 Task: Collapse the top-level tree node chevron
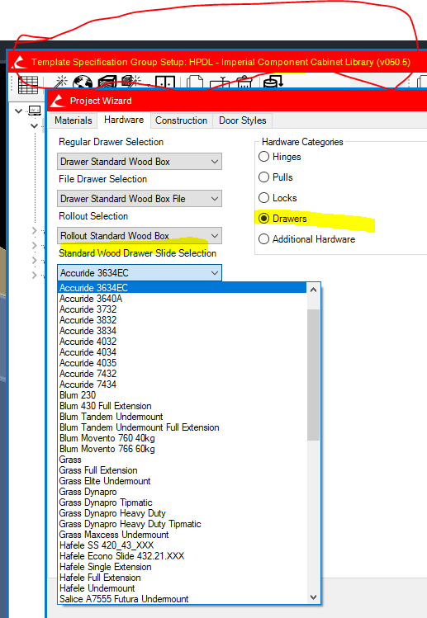pos(18,111)
